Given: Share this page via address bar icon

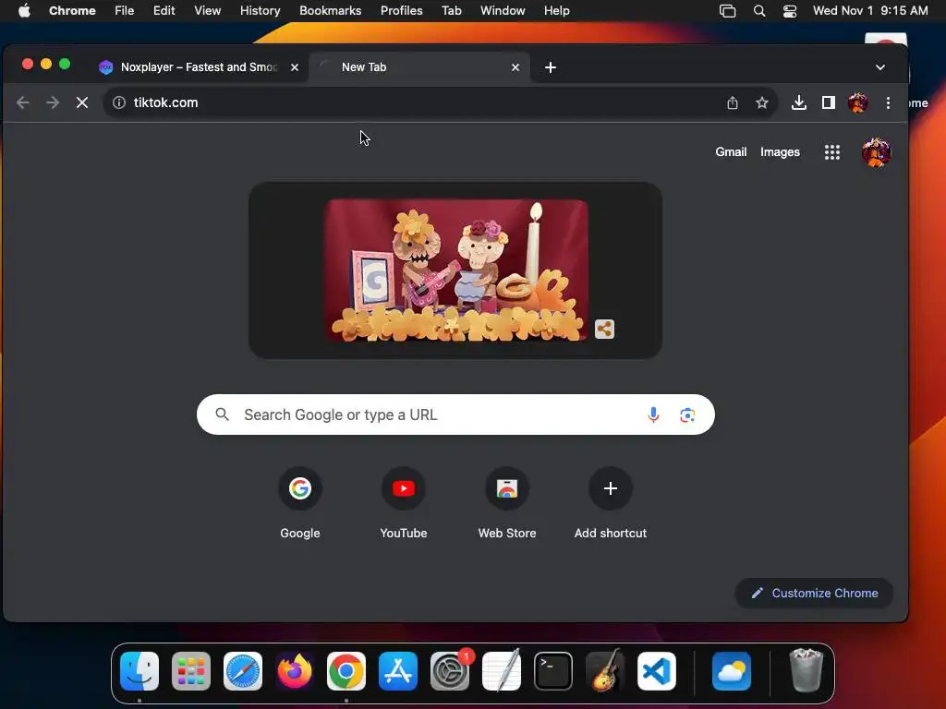Looking at the screenshot, I should (733, 102).
